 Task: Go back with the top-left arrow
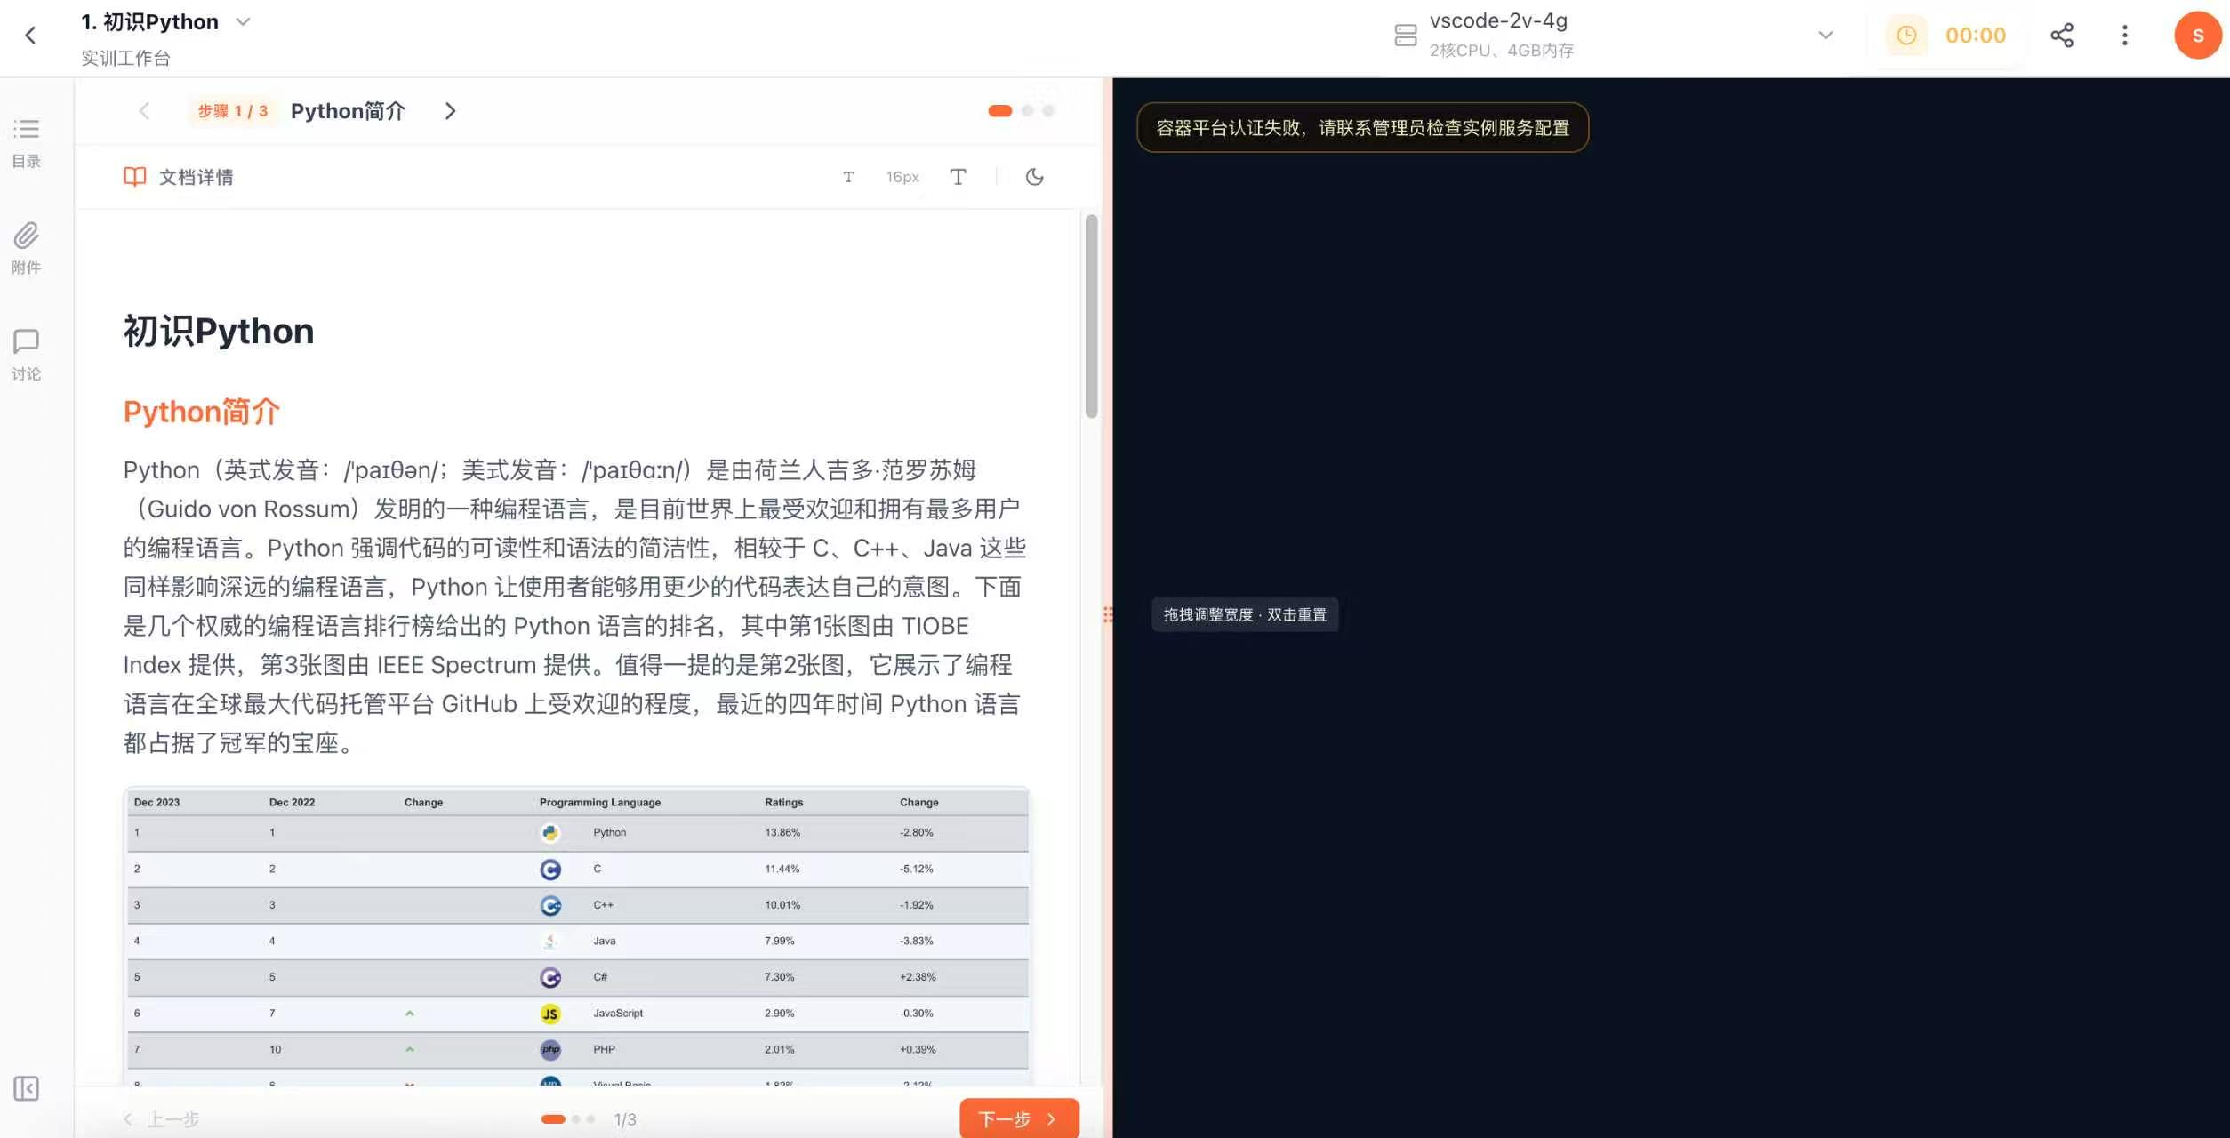32,35
